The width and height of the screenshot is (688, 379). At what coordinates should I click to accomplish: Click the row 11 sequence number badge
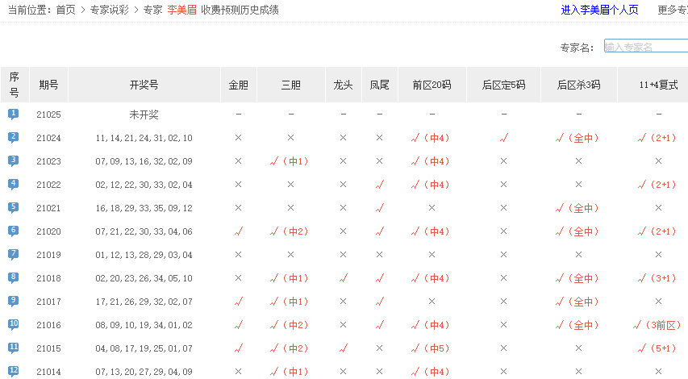(x=14, y=348)
